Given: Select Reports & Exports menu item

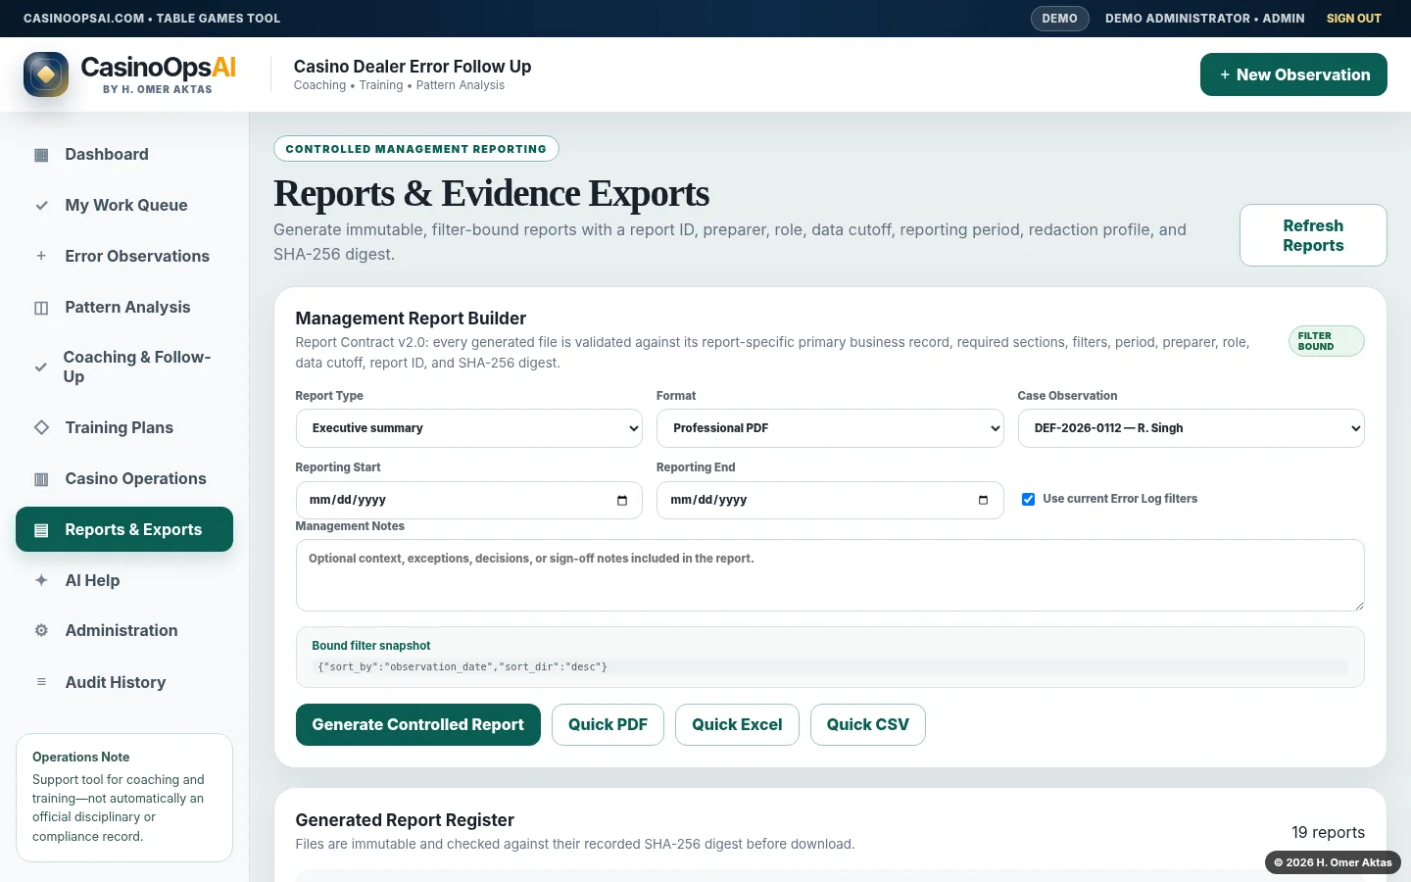Looking at the screenshot, I should pyautogui.click(x=124, y=529).
